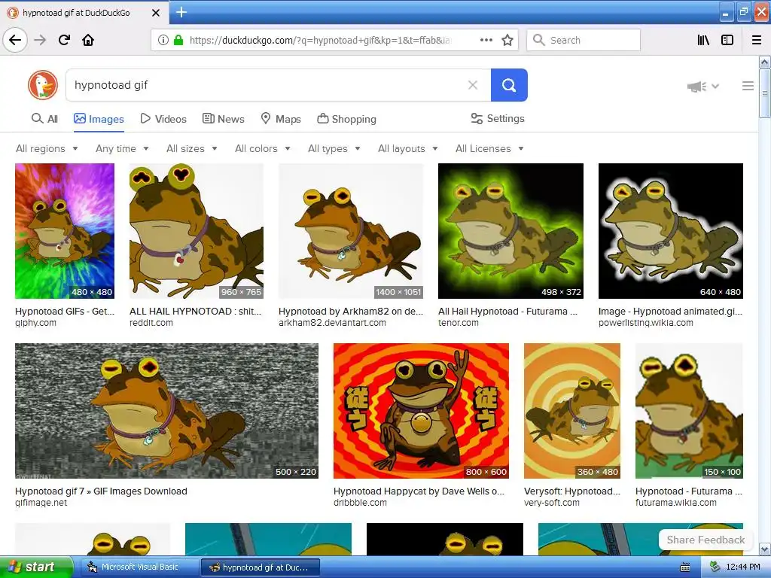Clear the search query with the X
The height and width of the screenshot is (578, 771).
(473, 85)
